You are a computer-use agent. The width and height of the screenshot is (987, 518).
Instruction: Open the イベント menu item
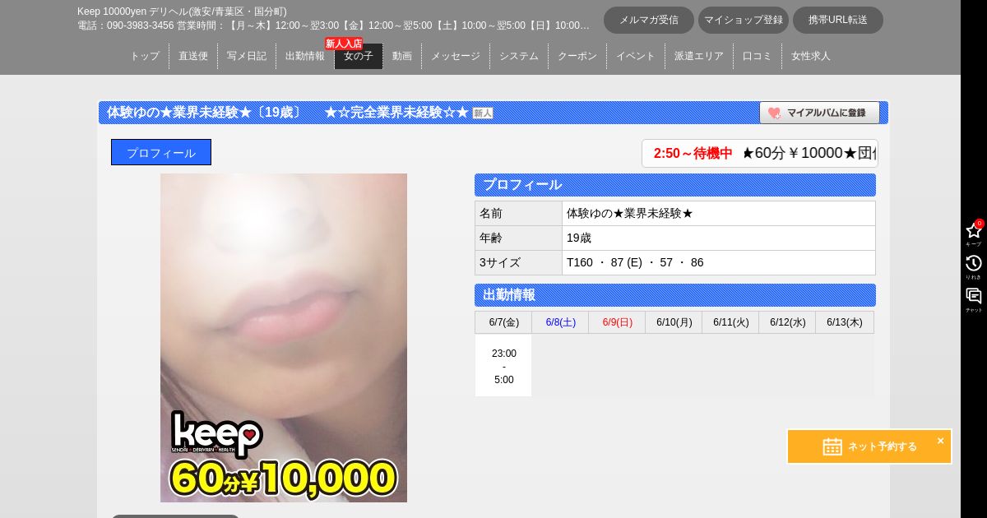pyautogui.click(x=636, y=56)
